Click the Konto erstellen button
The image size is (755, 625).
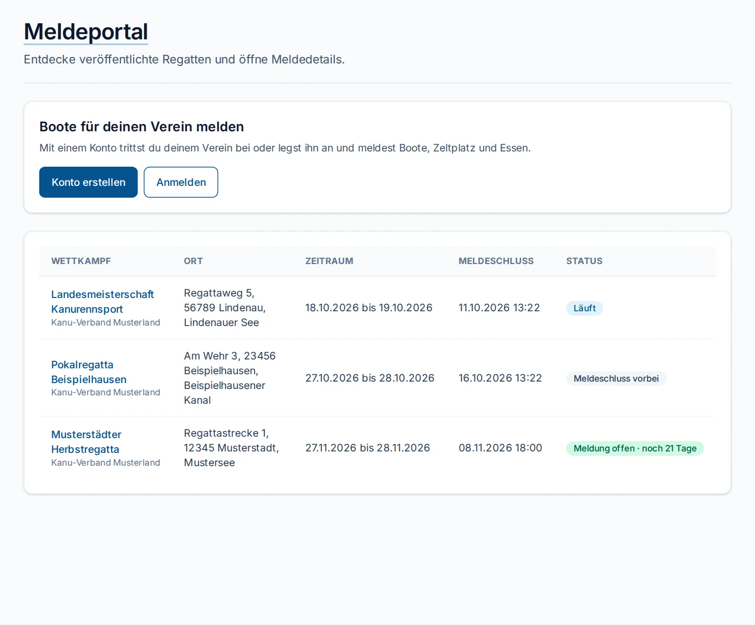tap(88, 182)
